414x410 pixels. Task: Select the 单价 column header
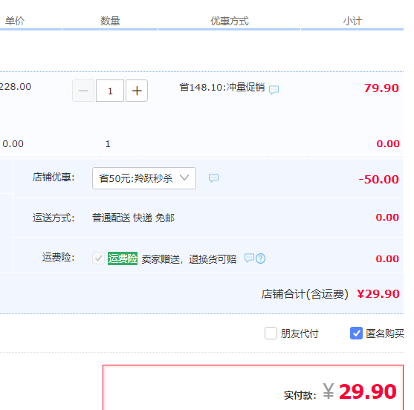point(15,21)
